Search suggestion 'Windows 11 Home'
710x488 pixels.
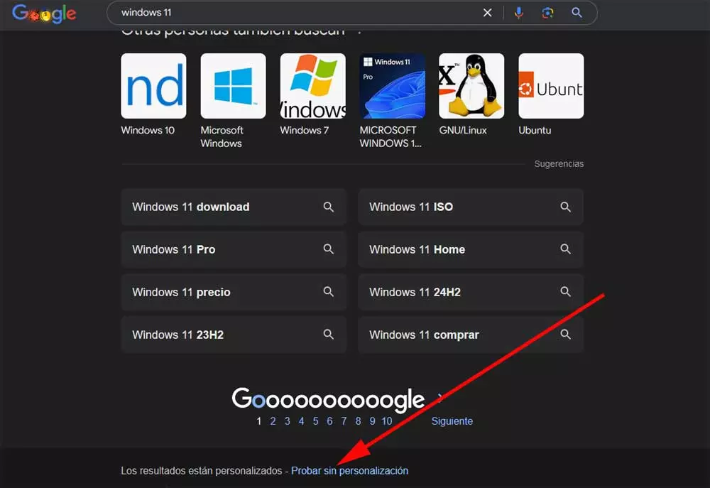point(471,249)
